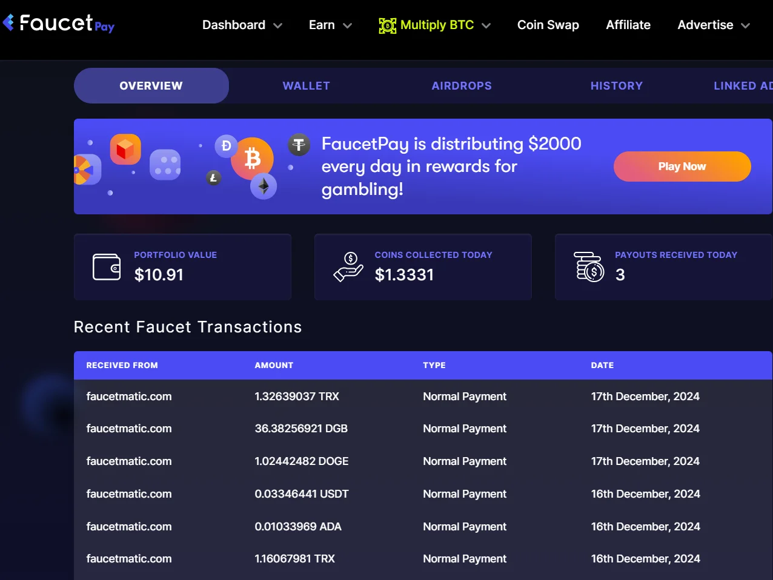The height and width of the screenshot is (580, 773).
Task: Click the Ethereum icon in banner
Action: pos(264,186)
